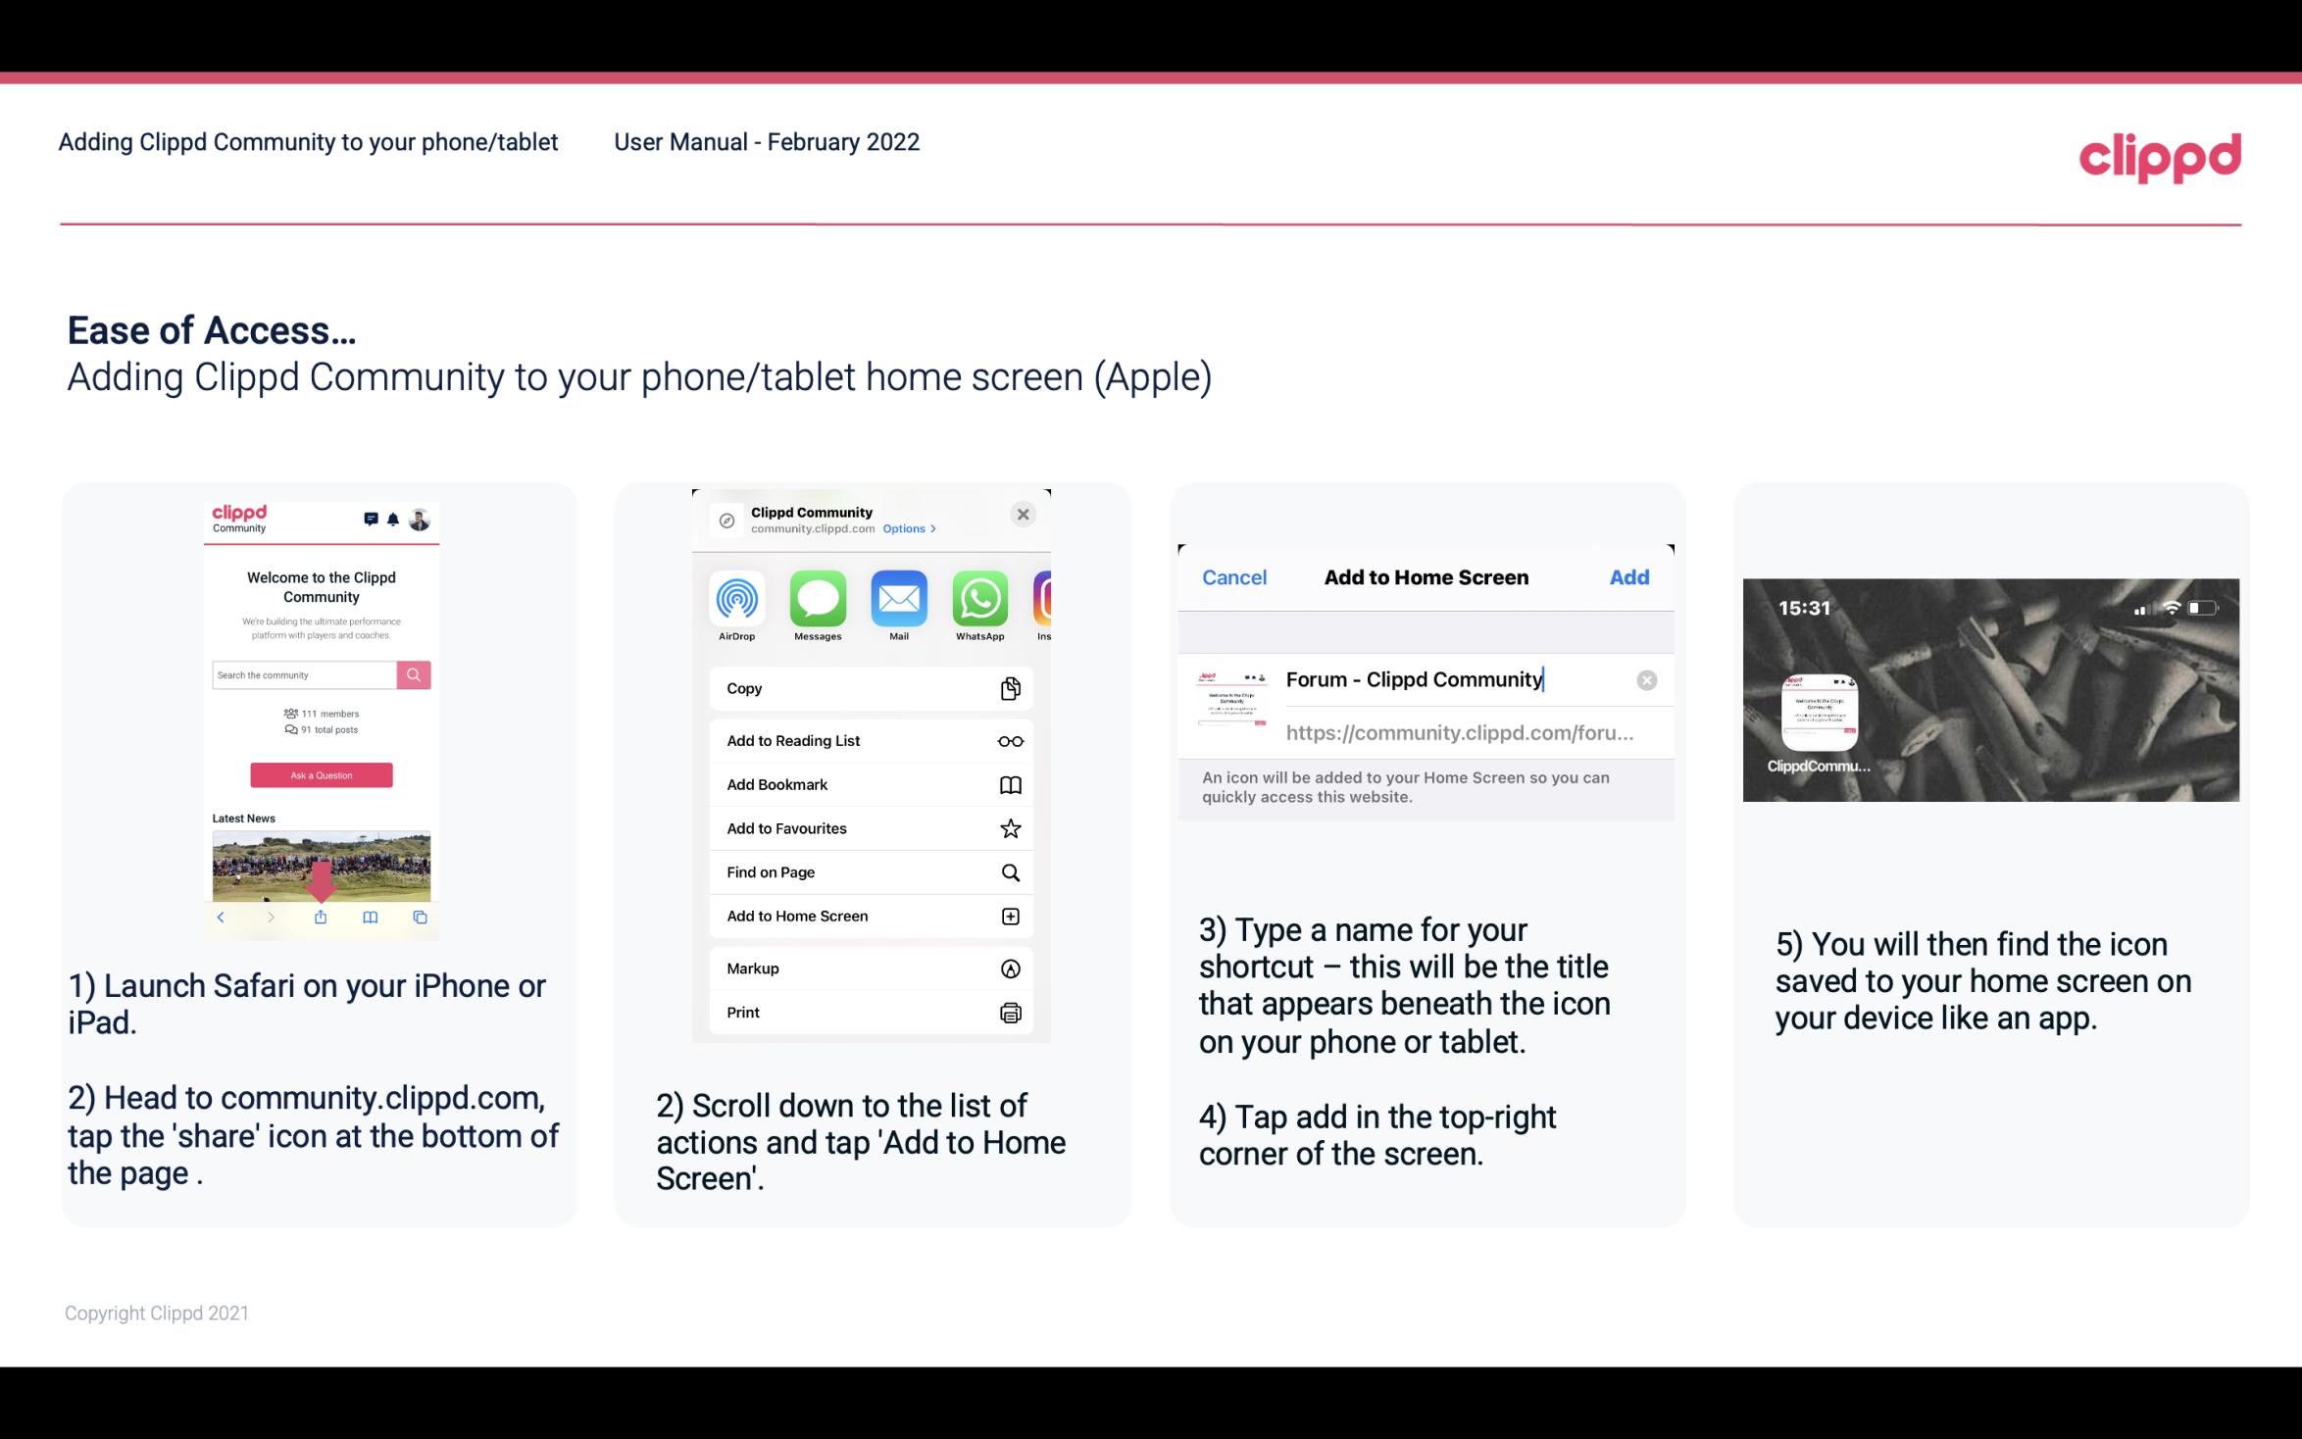Viewport: 2302px width, 1439px height.
Task: Select Add to Reading List option
Action: (x=870, y=739)
